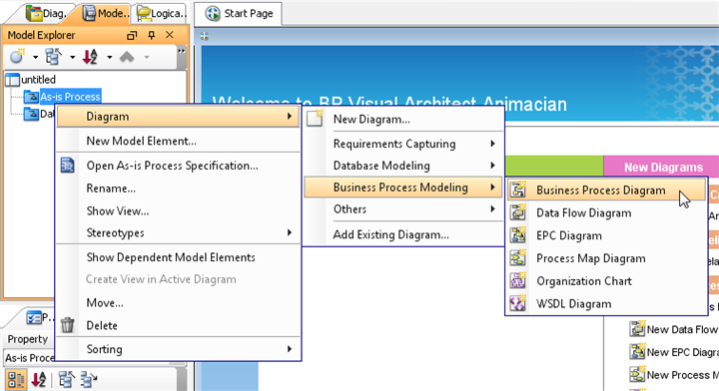Image resolution: width=719 pixels, height=391 pixels.
Task: Select Delete from context menu
Action: (x=178, y=325)
